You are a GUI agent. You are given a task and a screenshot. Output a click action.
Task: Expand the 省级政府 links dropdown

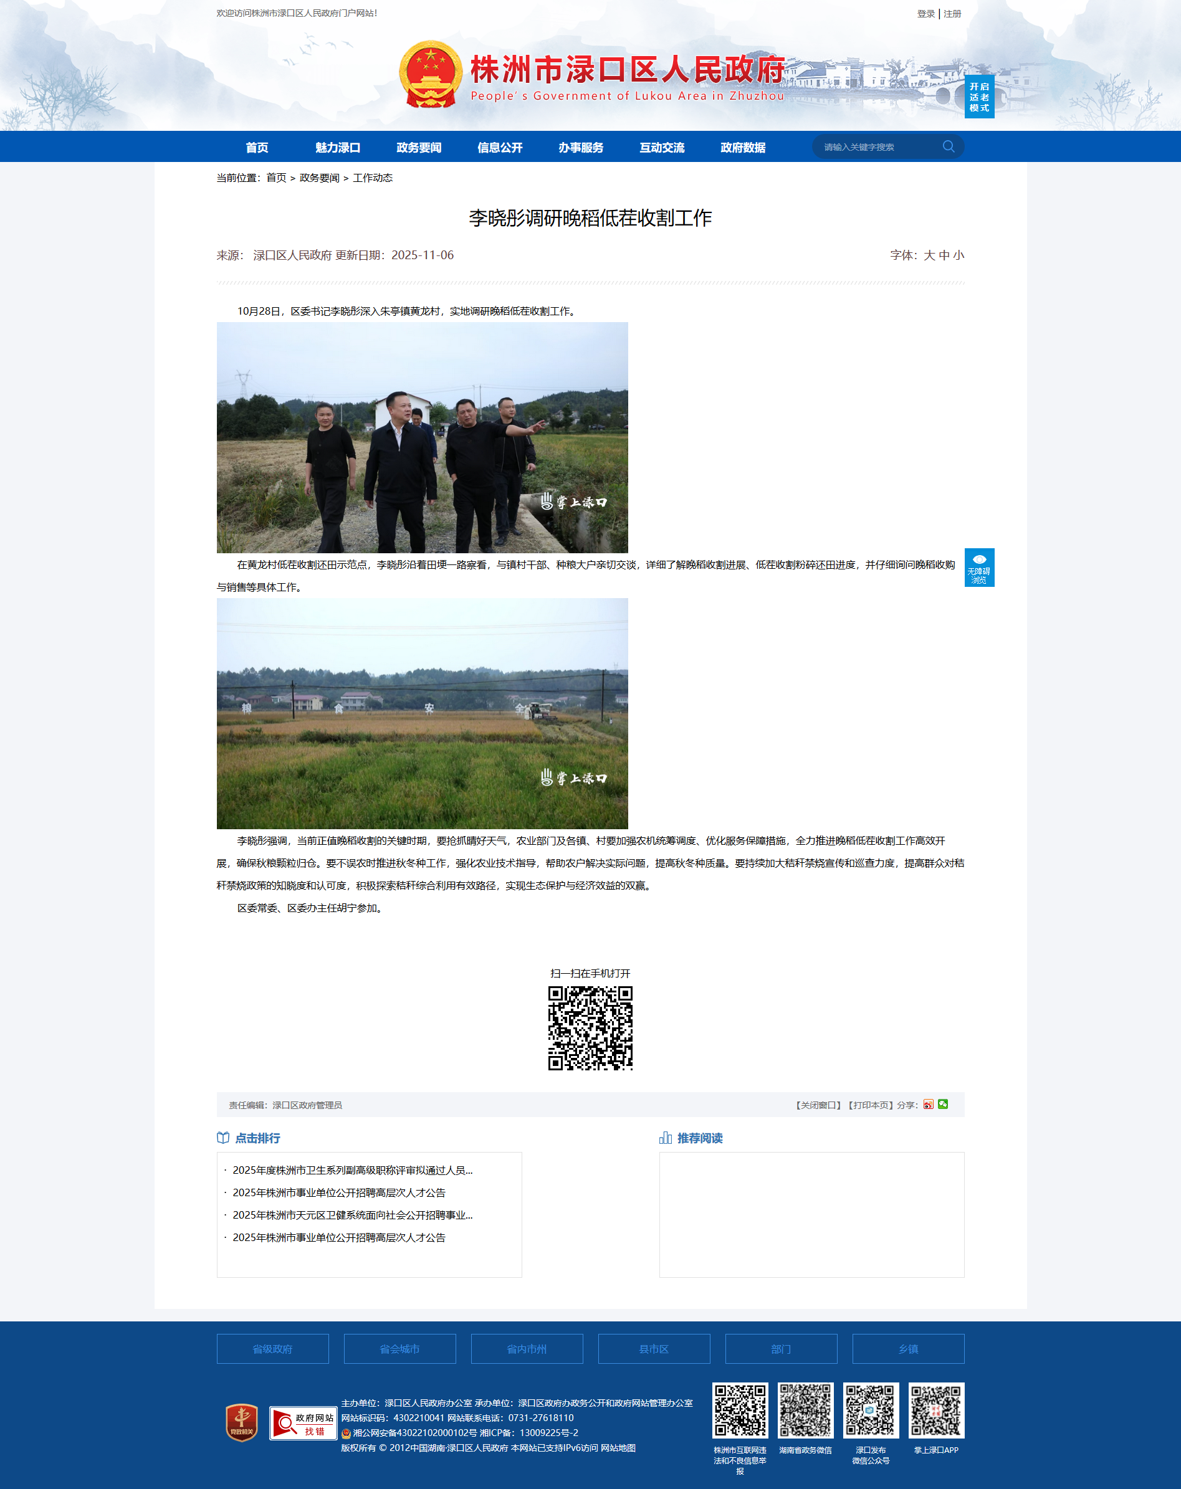point(272,1349)
